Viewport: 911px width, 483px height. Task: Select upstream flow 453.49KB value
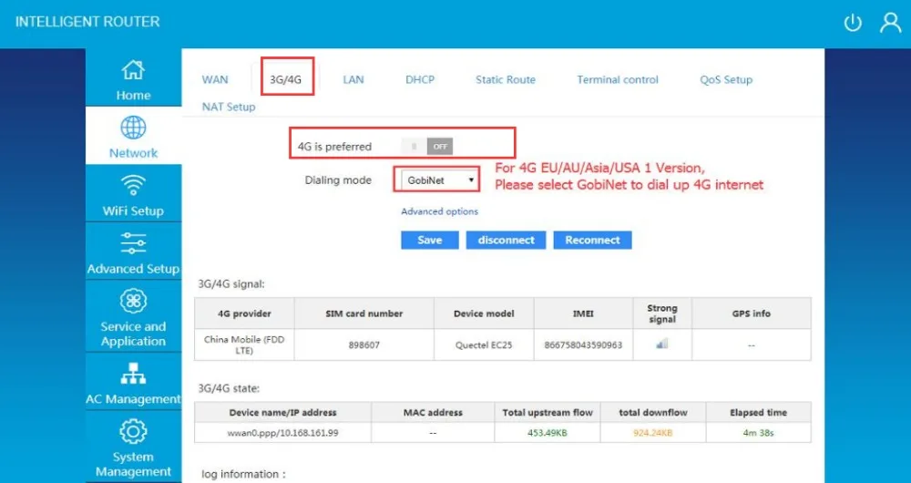click(548, 433)
